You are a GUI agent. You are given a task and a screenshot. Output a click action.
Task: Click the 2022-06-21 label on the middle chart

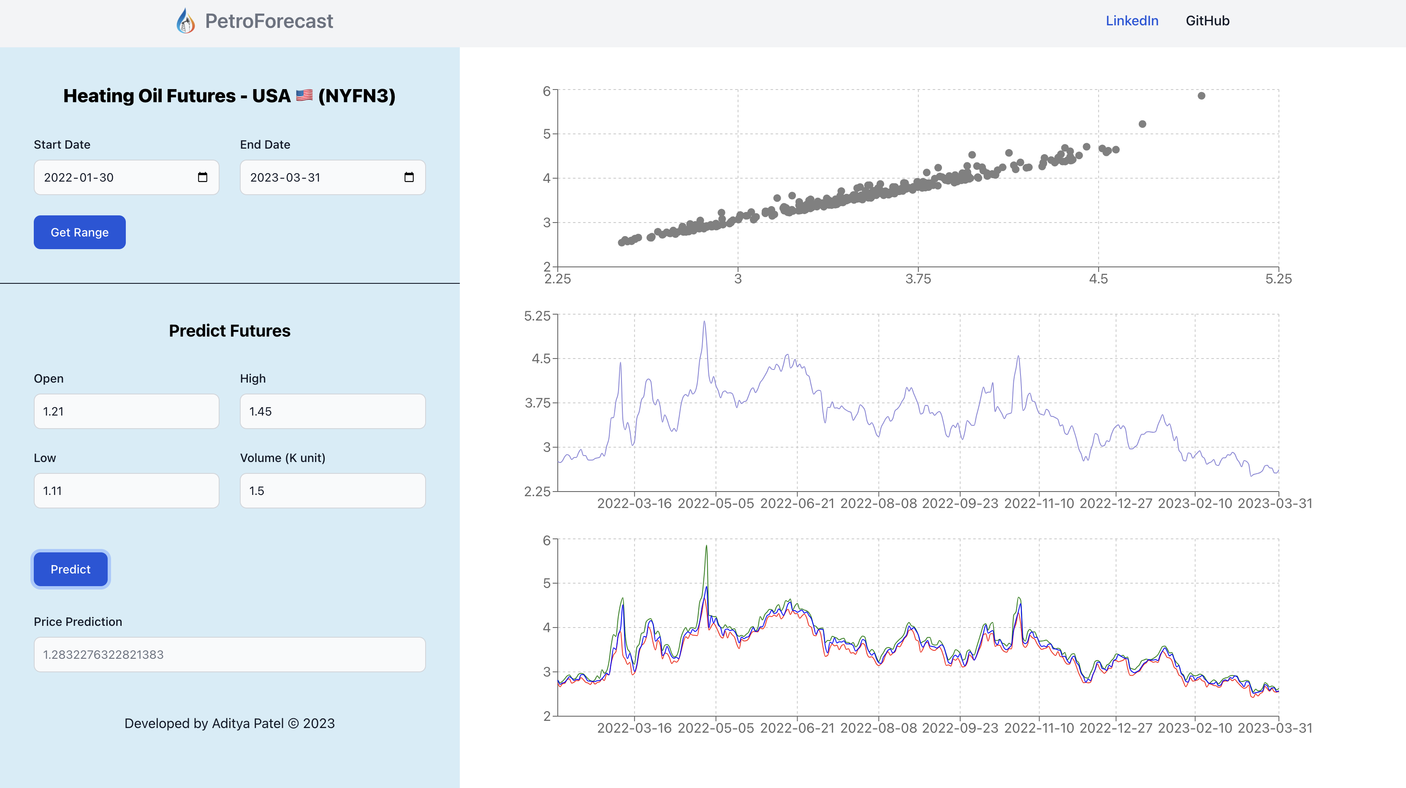[x=797, y=503]
